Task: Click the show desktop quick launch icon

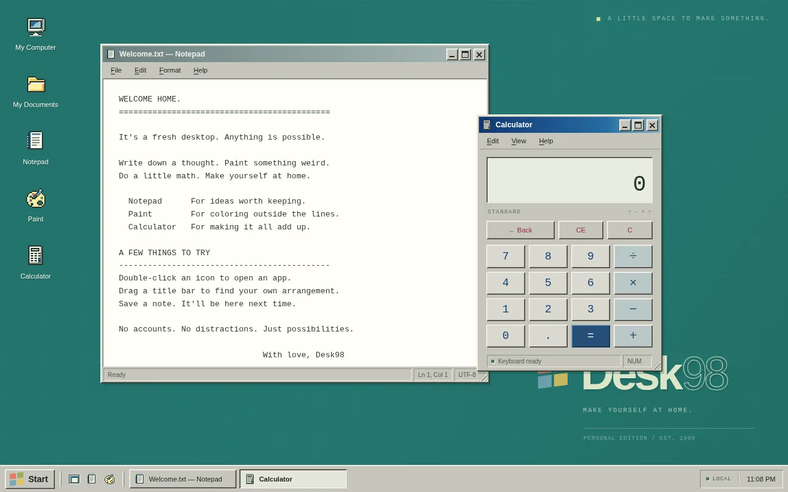Action: [74, 479]
